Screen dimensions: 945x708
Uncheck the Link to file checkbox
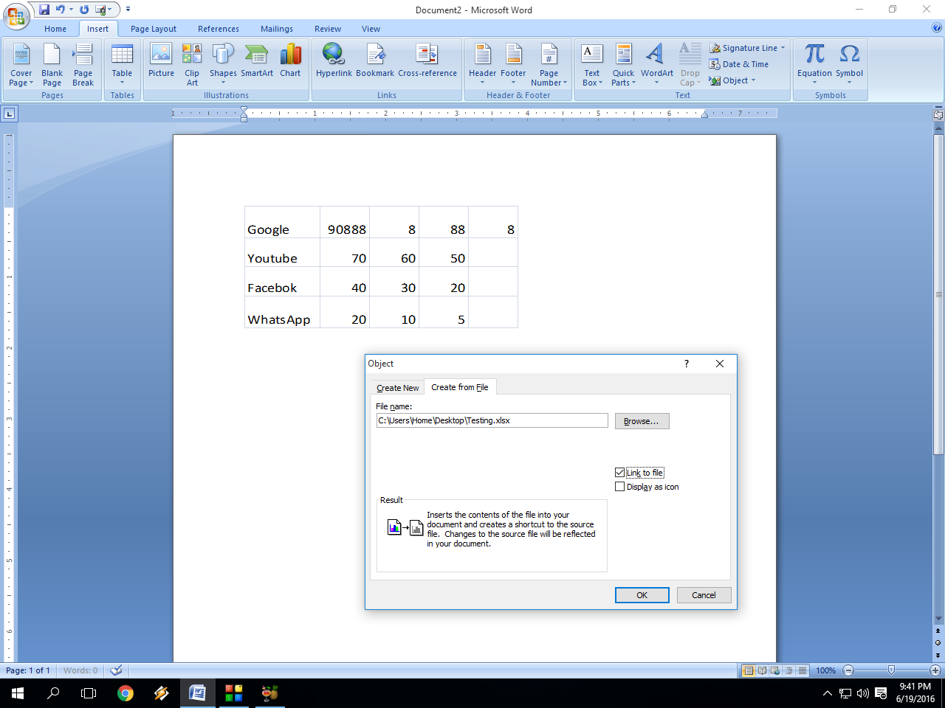coord(619,473)
